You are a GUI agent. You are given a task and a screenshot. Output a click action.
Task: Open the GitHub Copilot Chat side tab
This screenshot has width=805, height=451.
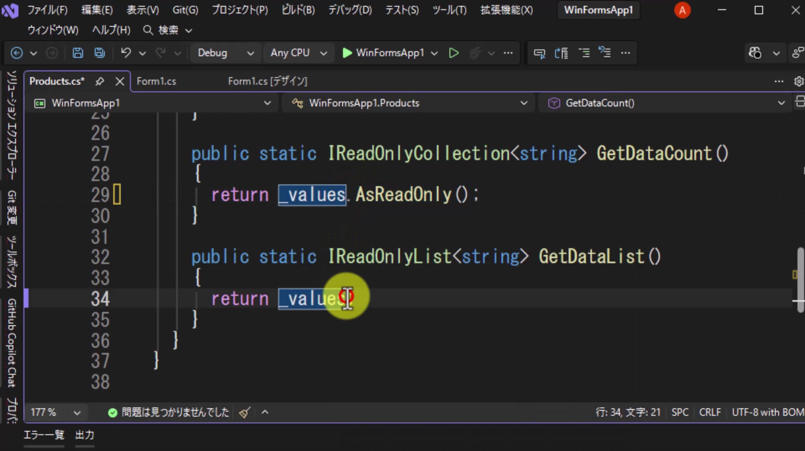coord(12,343)
